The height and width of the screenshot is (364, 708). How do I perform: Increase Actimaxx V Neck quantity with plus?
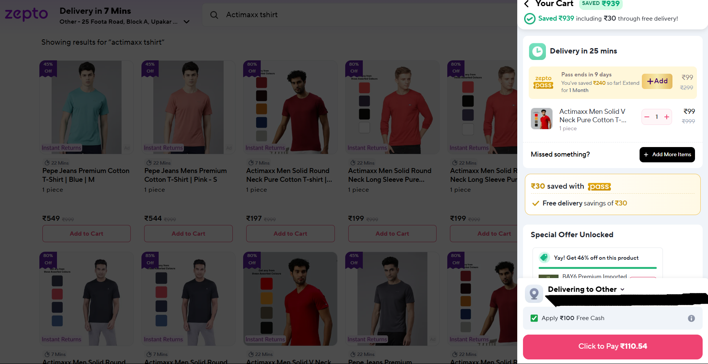(x=667, y=117)
